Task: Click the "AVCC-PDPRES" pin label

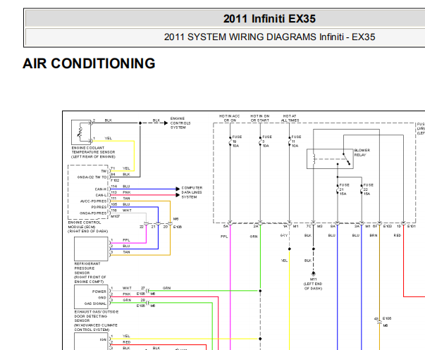Action: (94, 201)
